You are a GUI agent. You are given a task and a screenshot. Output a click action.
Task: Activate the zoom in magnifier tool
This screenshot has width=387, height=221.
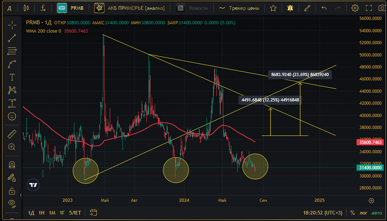(x=12, y=147)
